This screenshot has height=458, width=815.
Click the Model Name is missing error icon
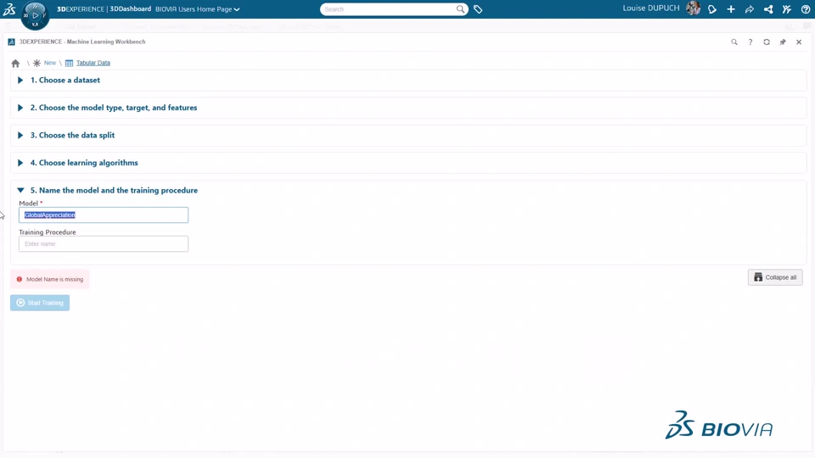click(x=20, y=279)
